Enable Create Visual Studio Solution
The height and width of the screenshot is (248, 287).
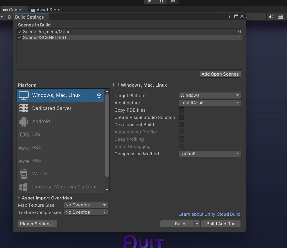pyautogui.click(x=181, y=117)
